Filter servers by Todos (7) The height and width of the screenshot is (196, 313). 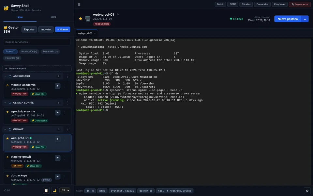coord(10,52)
